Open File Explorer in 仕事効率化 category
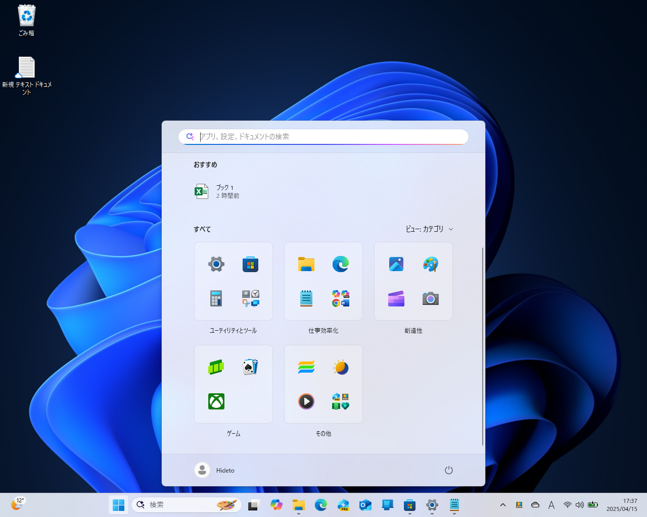647x517 pixels. point(306,264)
